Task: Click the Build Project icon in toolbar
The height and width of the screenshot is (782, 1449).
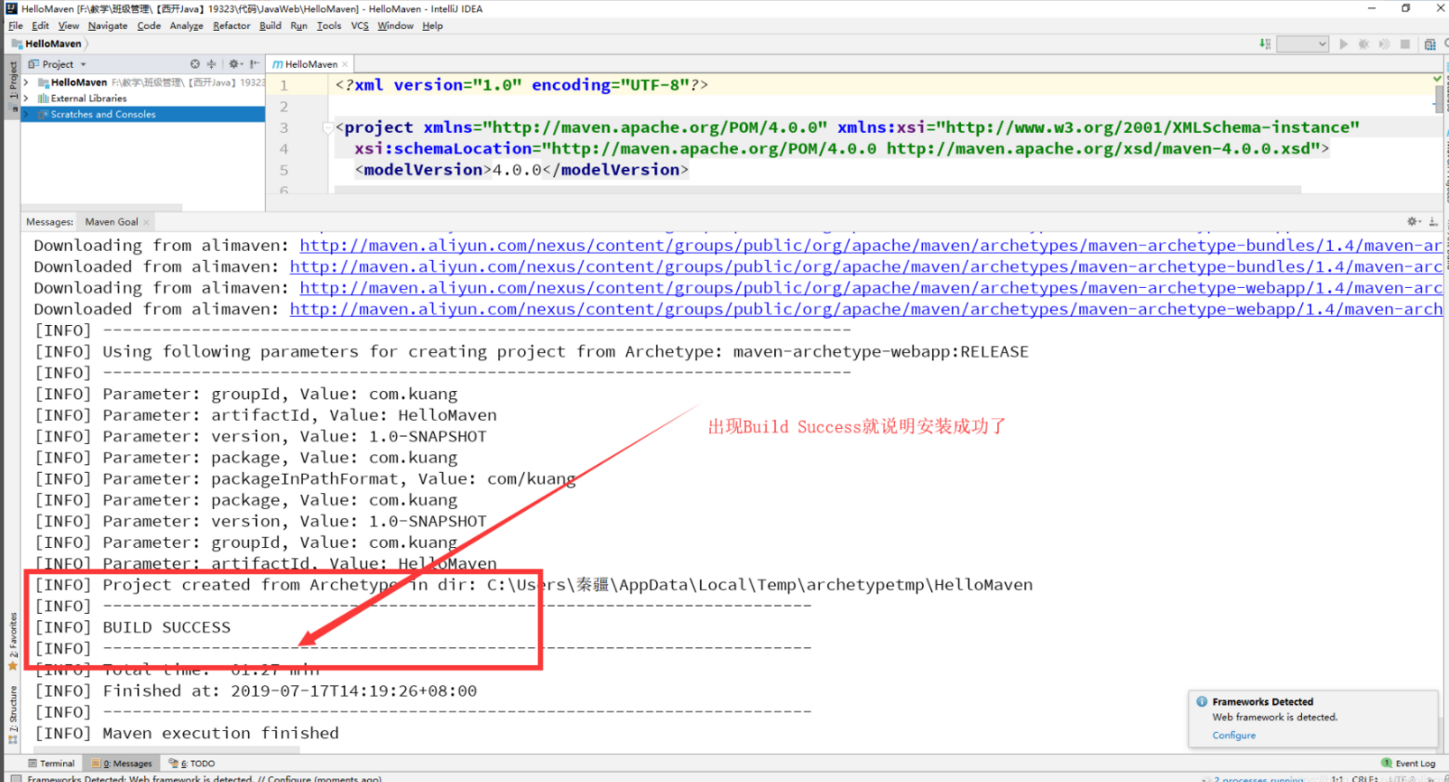Action: coord(1265,44)
